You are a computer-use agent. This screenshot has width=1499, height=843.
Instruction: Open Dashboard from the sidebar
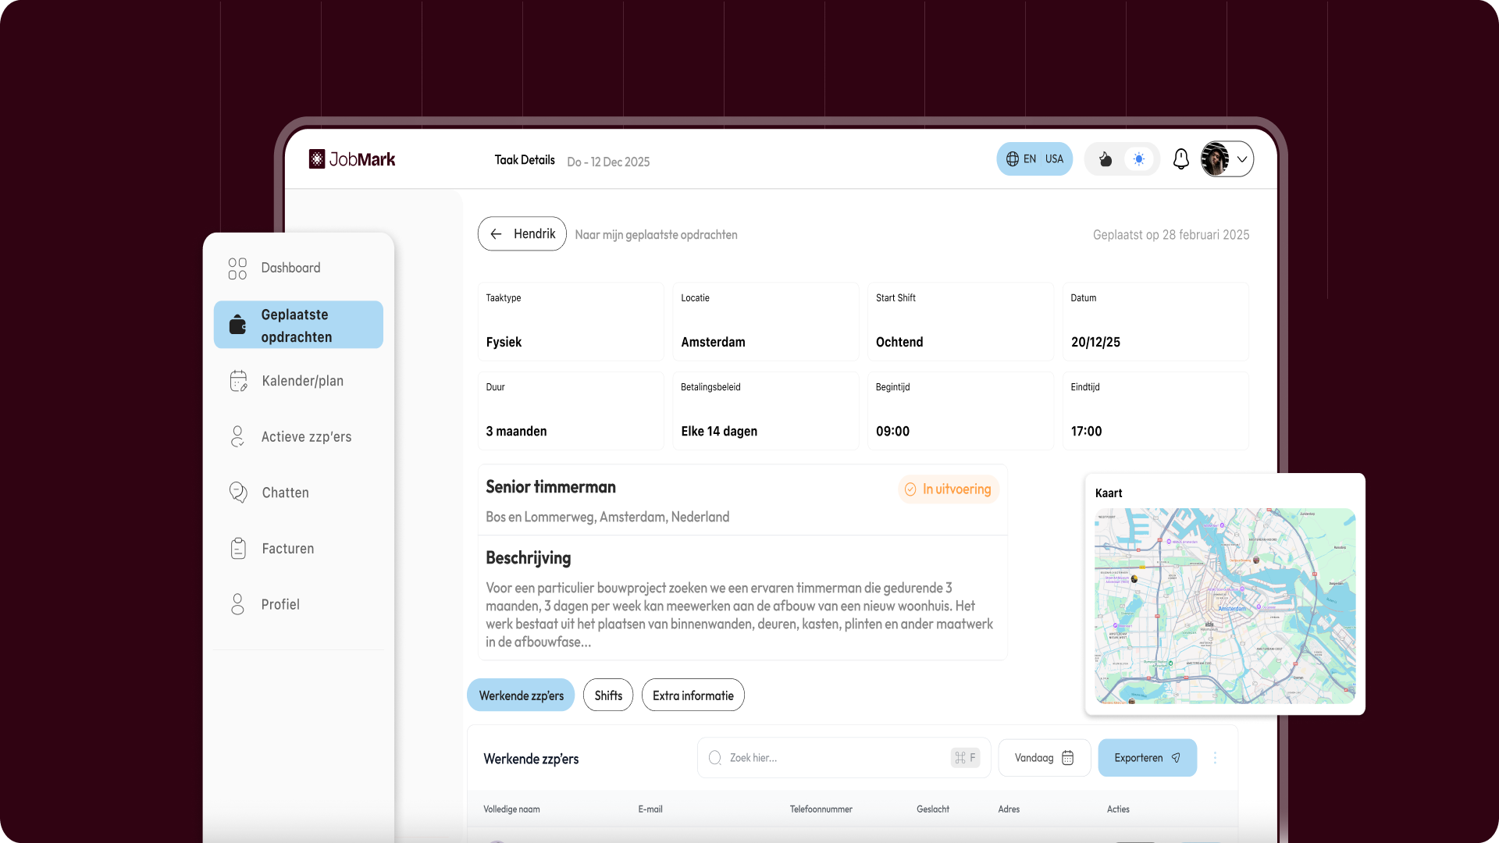click(290, 268)
